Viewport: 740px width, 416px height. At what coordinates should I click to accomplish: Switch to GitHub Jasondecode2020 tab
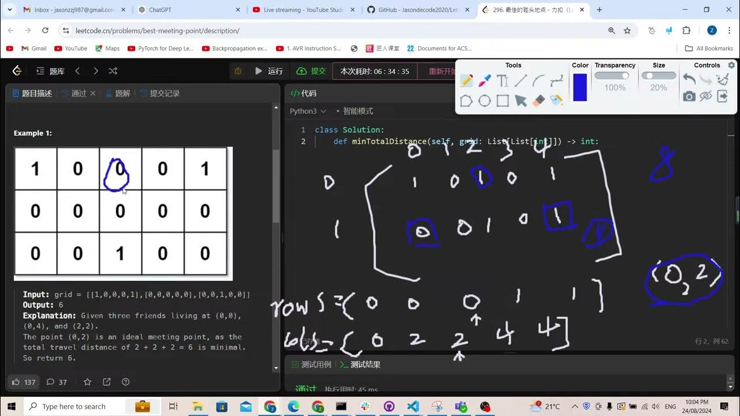419,10
